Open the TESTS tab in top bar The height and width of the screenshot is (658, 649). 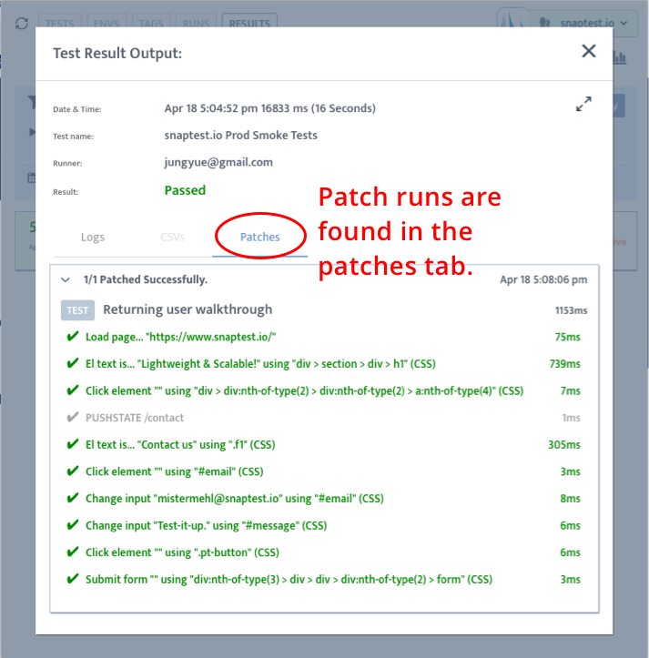pyautogui.click(x=60, y=23)
